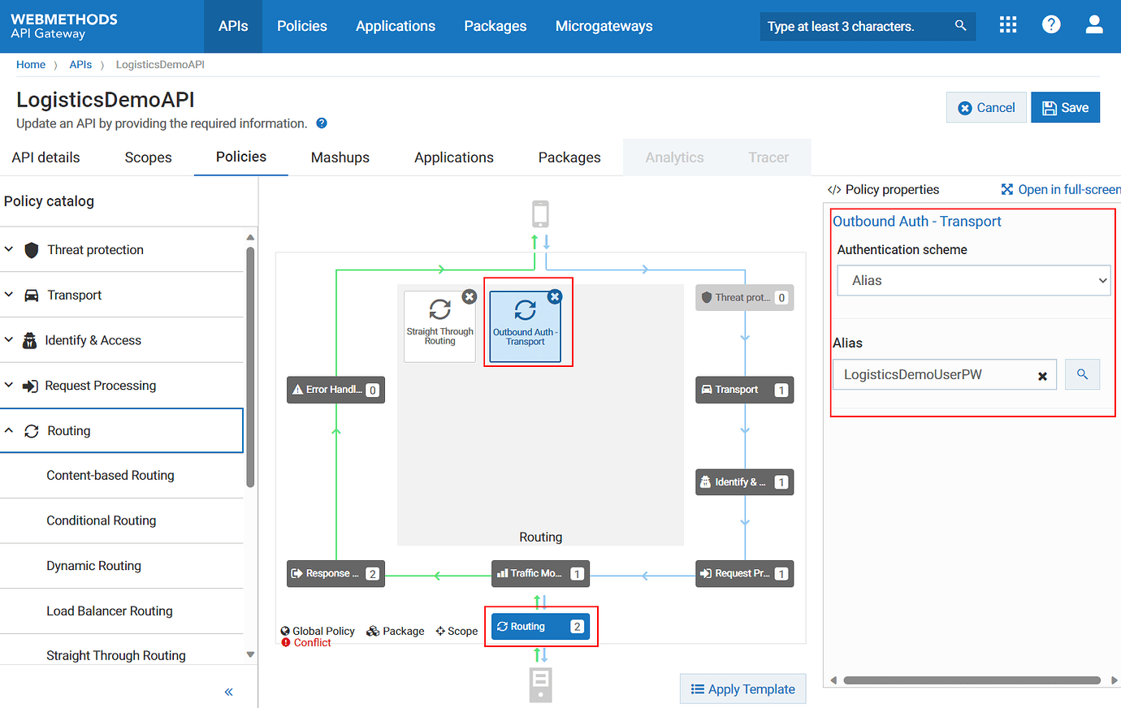Go to Applications in top navigation
The width and height of the screenshot is (1121, 708).
[396, 26]
